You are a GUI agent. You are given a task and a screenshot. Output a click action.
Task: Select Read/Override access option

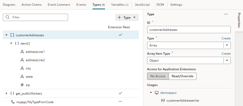183,76
